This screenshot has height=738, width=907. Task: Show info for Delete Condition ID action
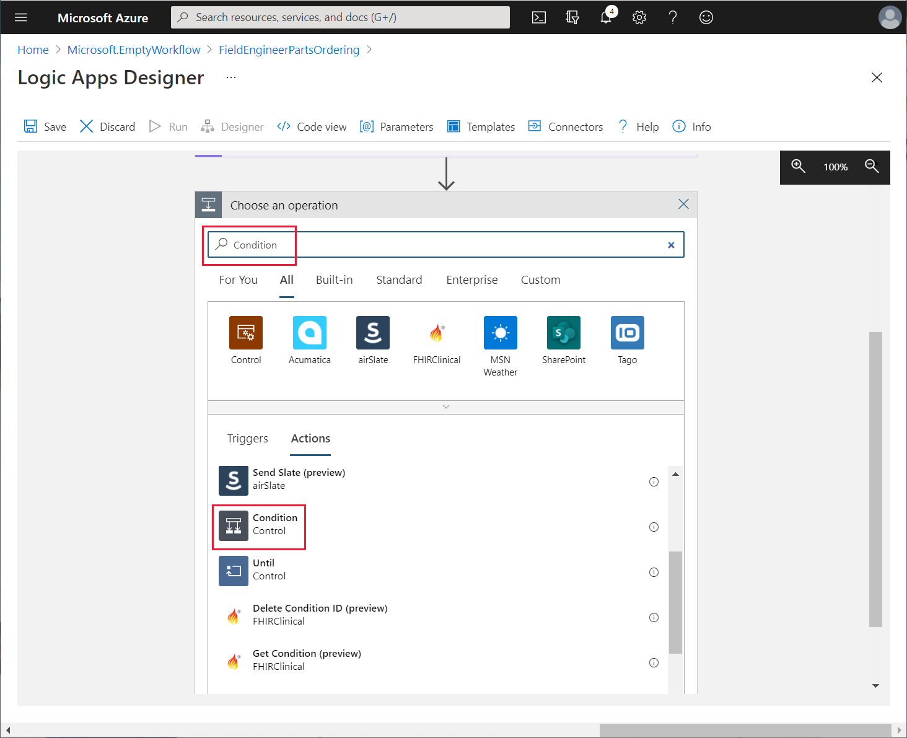654,617
